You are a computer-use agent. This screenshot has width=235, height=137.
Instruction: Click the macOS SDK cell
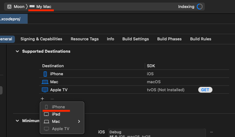point(154,82)
